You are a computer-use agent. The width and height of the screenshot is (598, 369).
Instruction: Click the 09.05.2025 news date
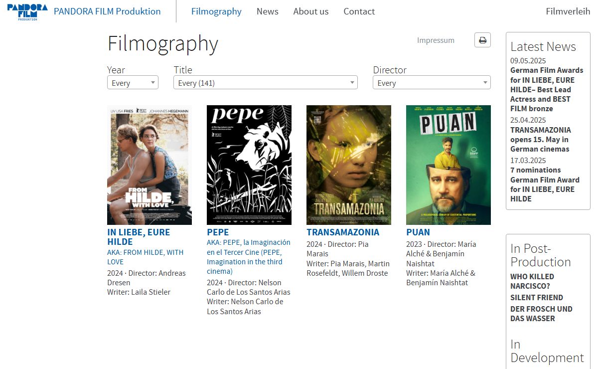(x=528, y=61)
